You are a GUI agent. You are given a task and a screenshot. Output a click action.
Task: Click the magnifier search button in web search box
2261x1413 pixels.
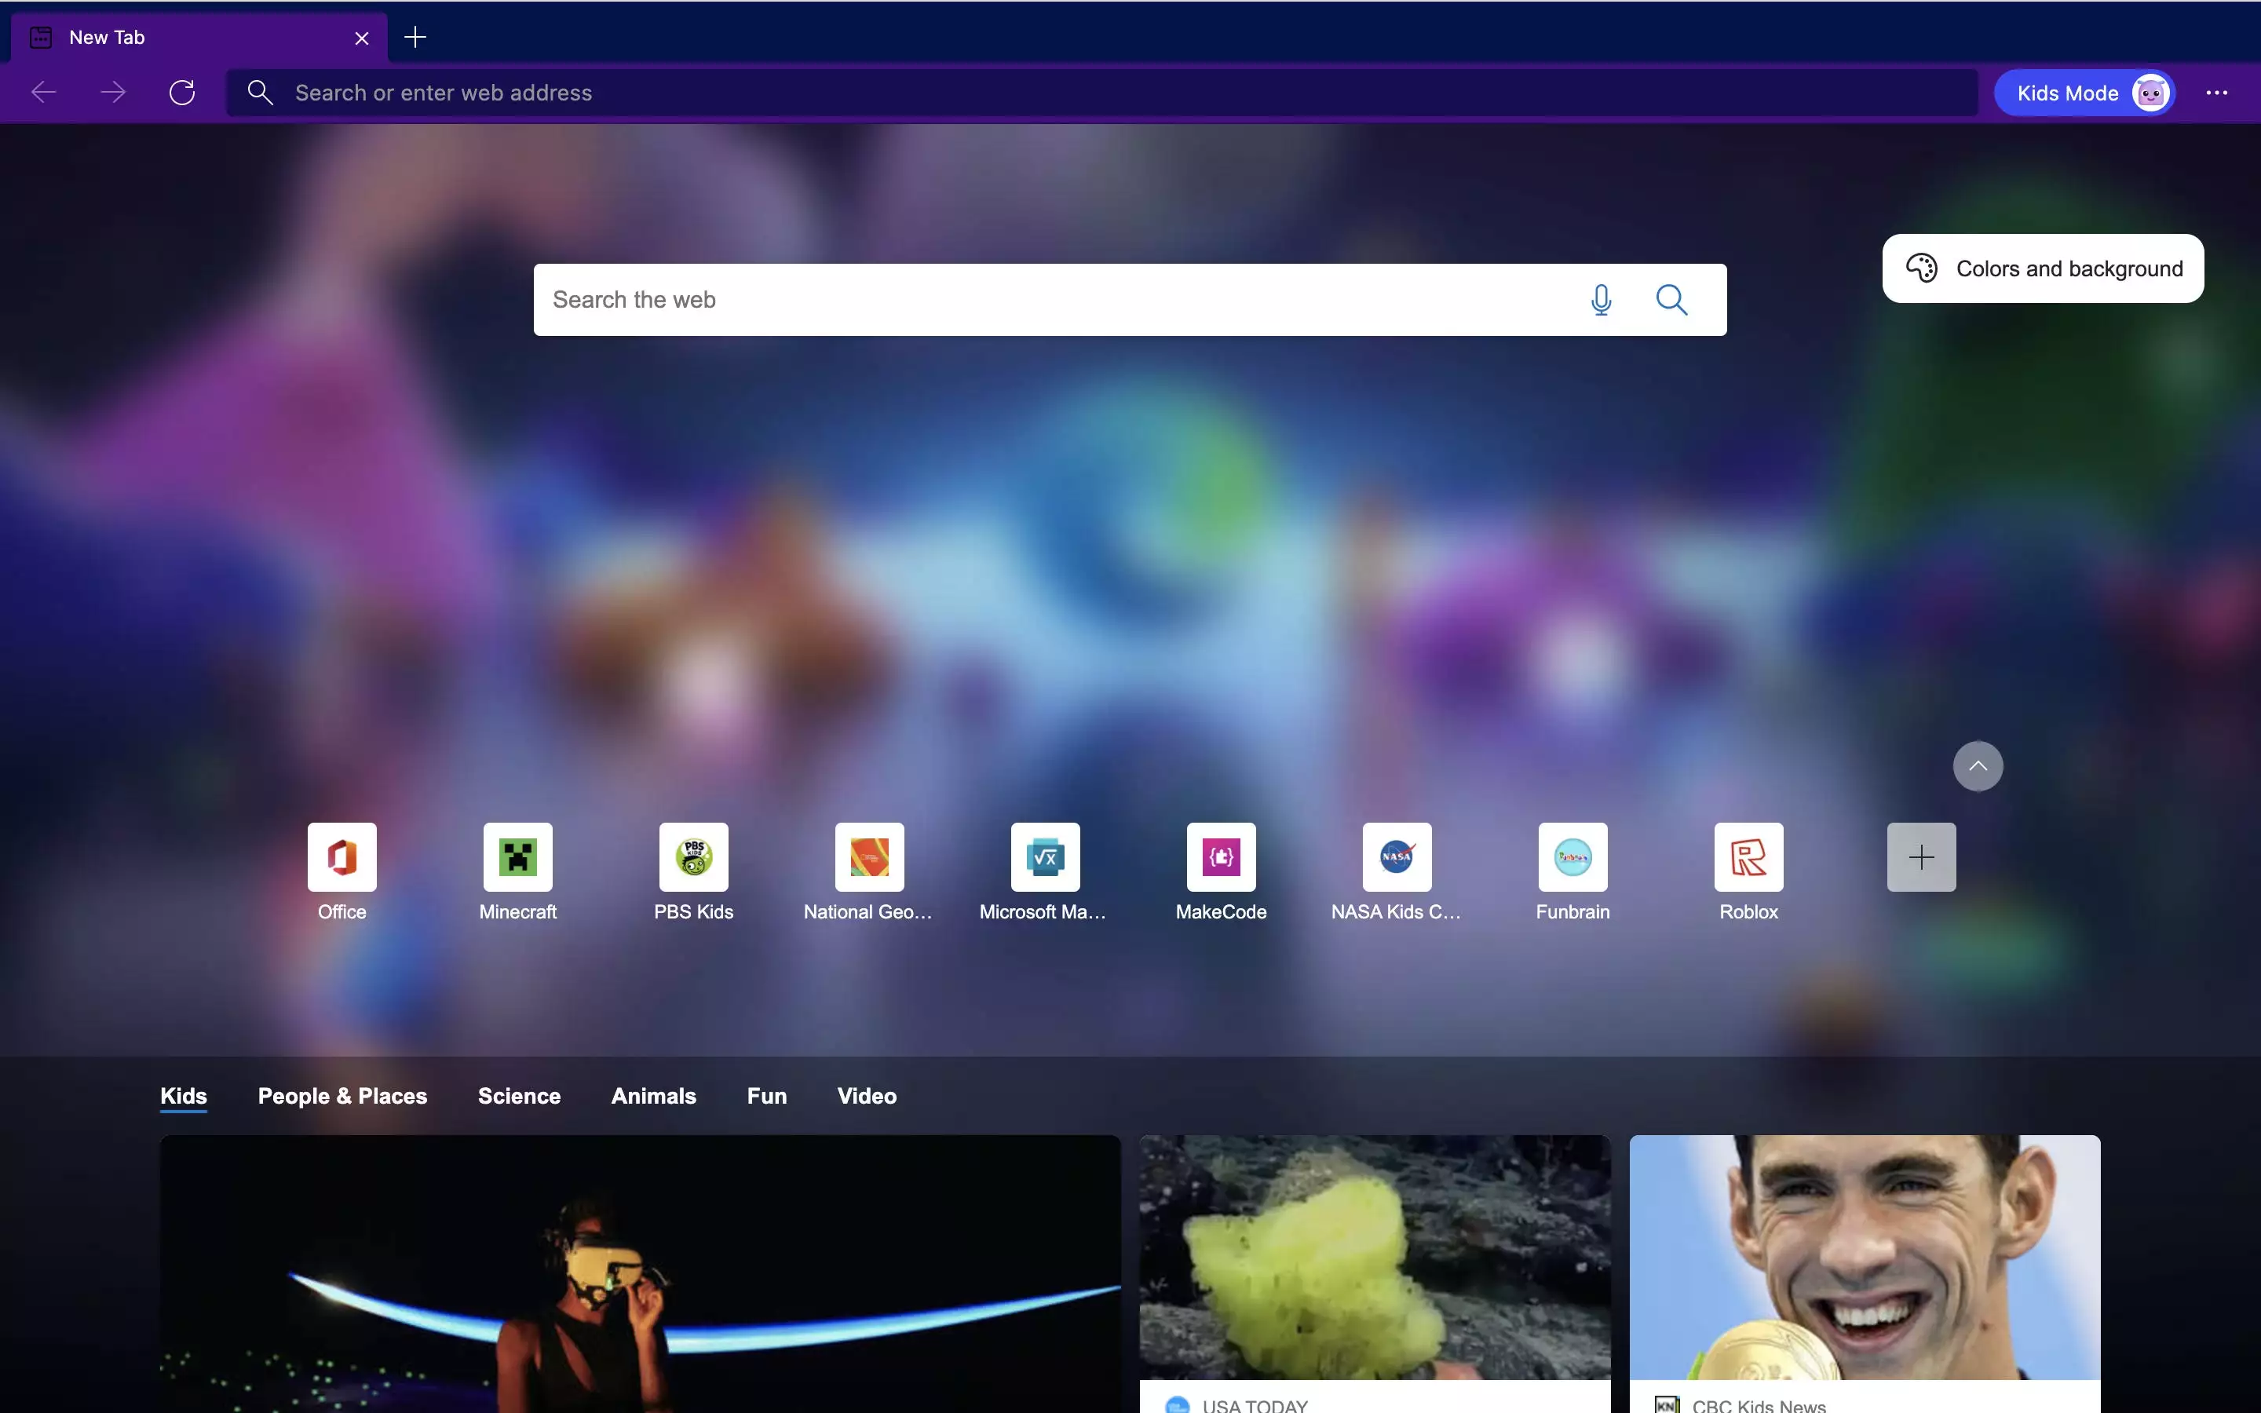pyautogui.click(x=1671, y=300)
